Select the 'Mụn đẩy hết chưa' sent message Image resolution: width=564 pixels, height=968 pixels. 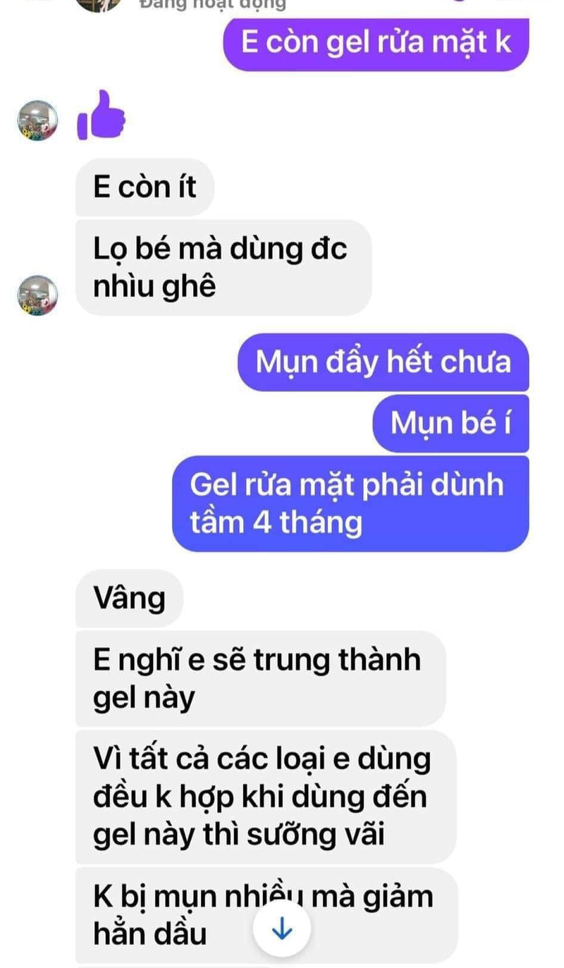click(x=383, y=362)
